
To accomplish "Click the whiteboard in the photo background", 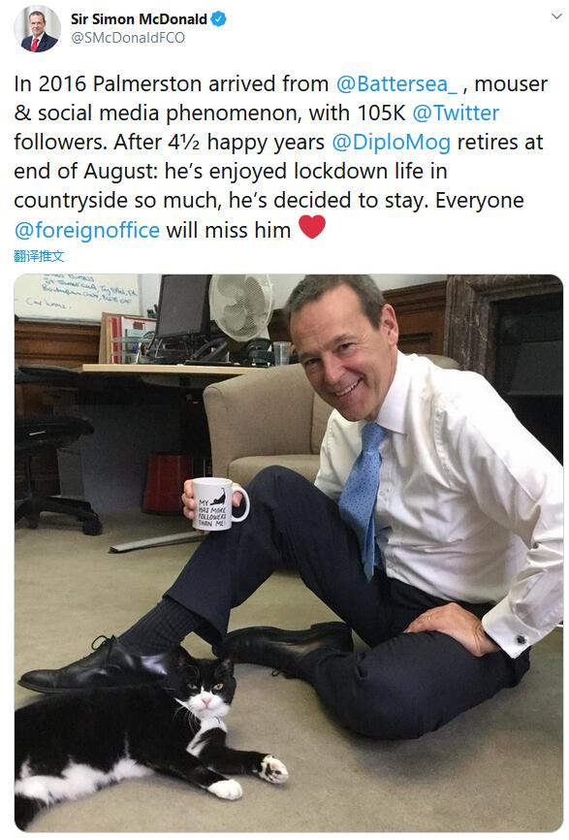I will click(79, 296).
